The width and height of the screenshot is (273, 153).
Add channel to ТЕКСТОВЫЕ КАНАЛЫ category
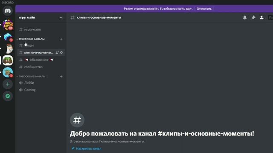click(x=61, y=39)
